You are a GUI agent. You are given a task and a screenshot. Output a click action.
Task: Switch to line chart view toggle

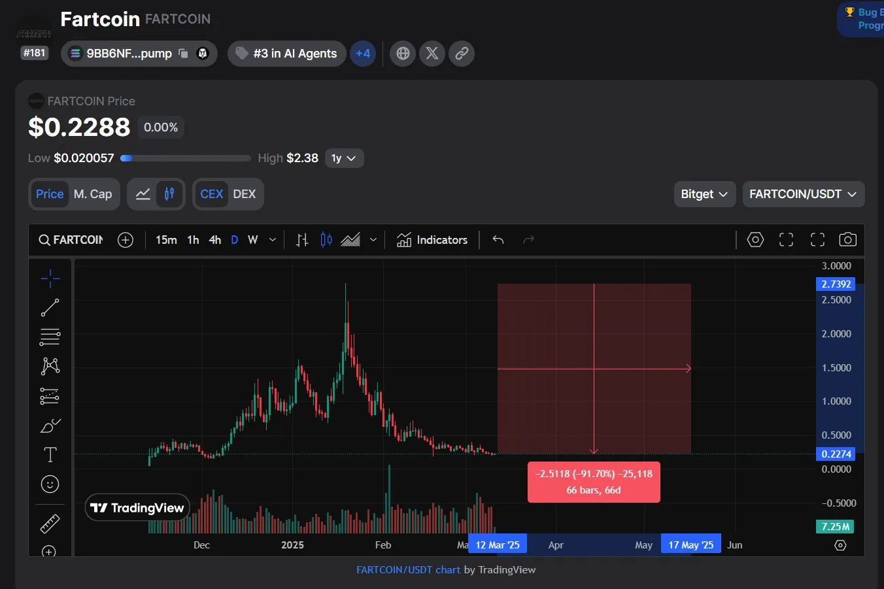[x=143, y=194]
